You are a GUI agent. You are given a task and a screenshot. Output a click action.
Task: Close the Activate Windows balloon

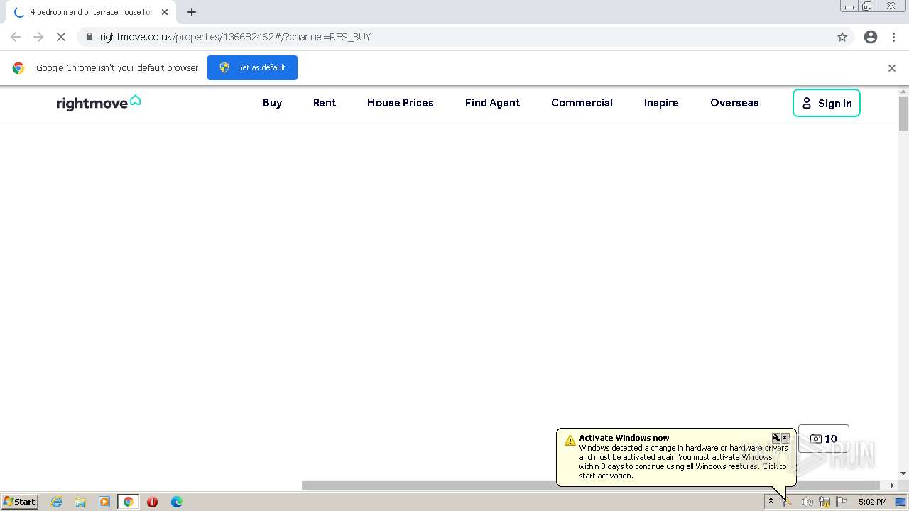pos(785,438)
